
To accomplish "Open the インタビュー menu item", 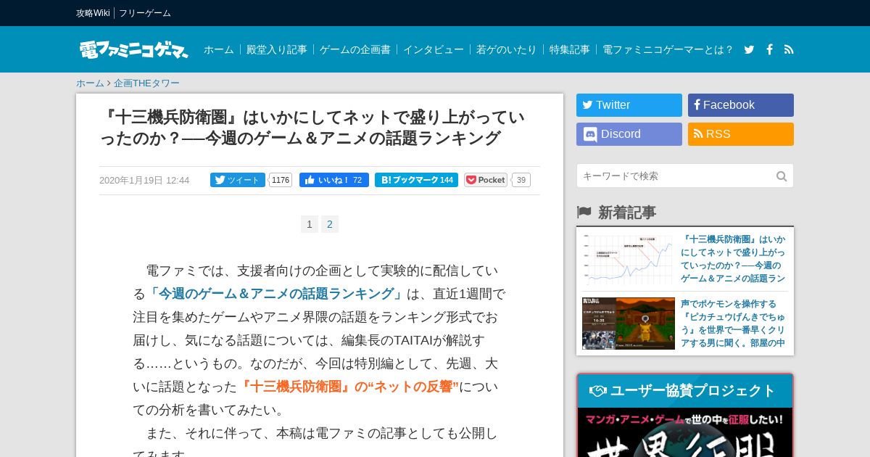I will point(434,49).
